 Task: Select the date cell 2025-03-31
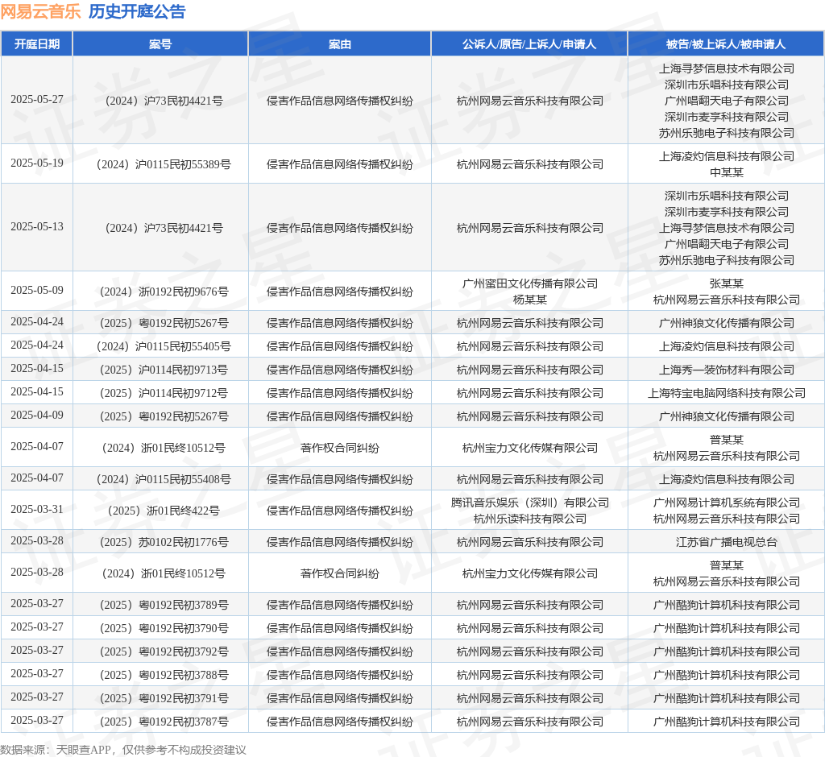(37, 509)
